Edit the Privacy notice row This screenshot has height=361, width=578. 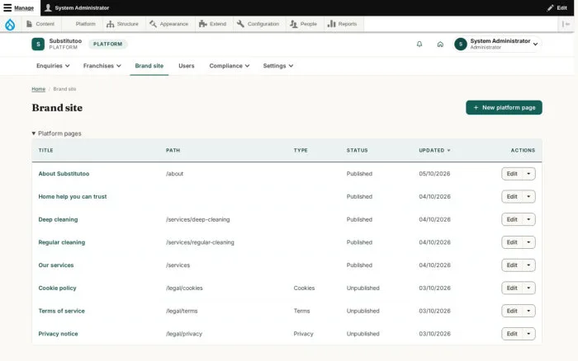tap(512, 334)
